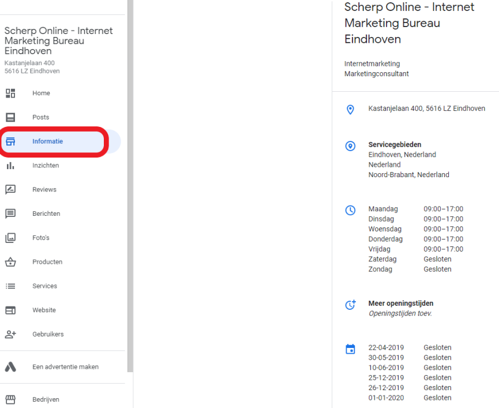Viewport: 499px width, 408px height.
Task: Edit address Kastanjelaan 400, 5616 LZ Eindhoven
Action: coord(427,108)
